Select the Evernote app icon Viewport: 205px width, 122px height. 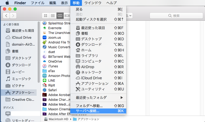click(45, 28)
